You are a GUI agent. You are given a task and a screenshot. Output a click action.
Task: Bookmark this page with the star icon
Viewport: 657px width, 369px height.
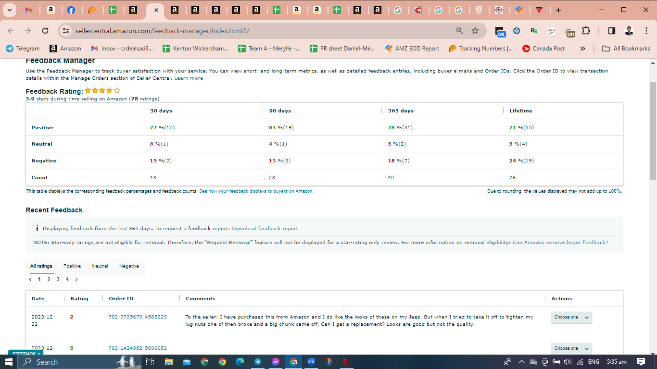tap(475, 31)
